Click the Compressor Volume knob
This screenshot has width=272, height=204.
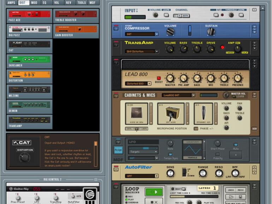pyautogui.click(x=170, y=32)
